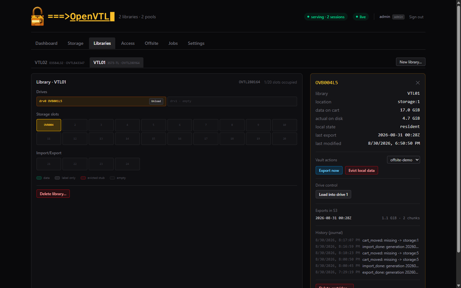This screenshot has height=288, width=461.
Task: Click the Export now button
Action: [329, 170]
